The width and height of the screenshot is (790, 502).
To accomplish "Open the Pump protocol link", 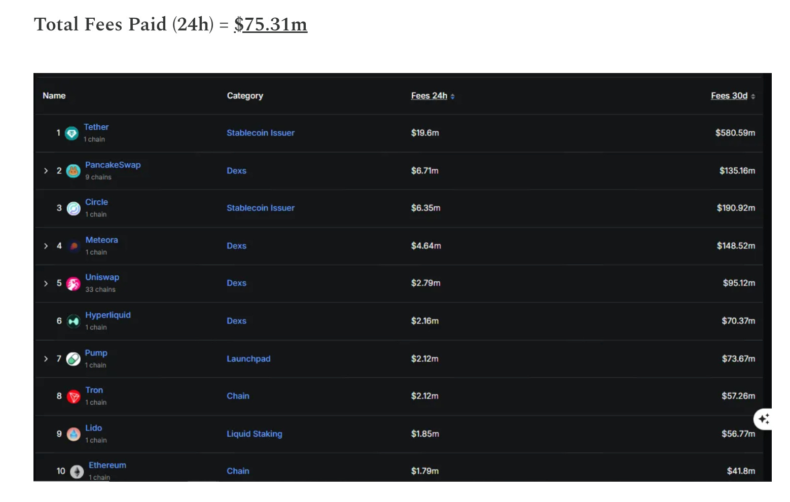I will [96, 353].
